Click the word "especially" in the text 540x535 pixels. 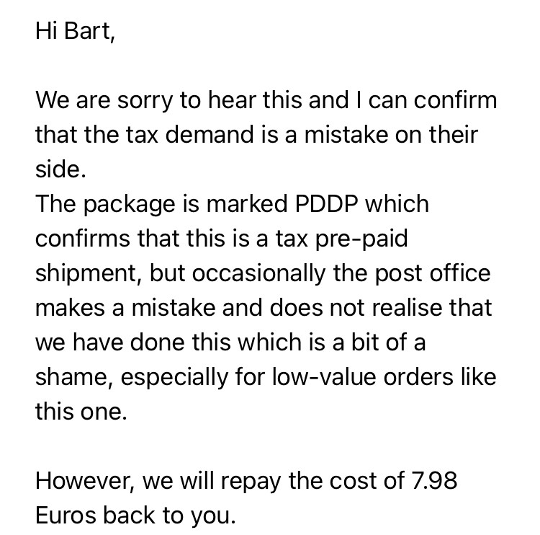pos(175,377)
